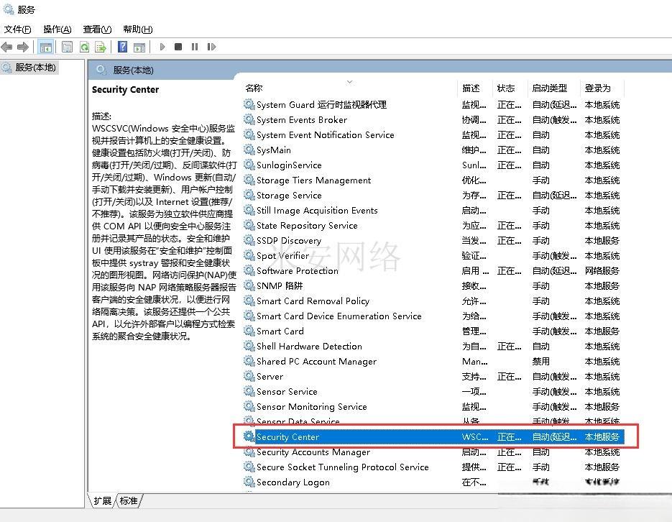The height and width of the screenshot is (522, 672).
Task: Sort by the 启动类型 column header
Action: coord(549,88)
